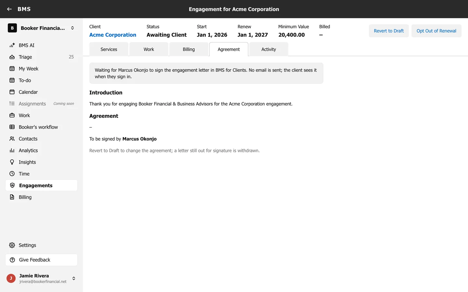This screenshot has height=292, width=468.
Task: Click the 'Engagement for Acme Corporation' title
Action: coord(234,9)
